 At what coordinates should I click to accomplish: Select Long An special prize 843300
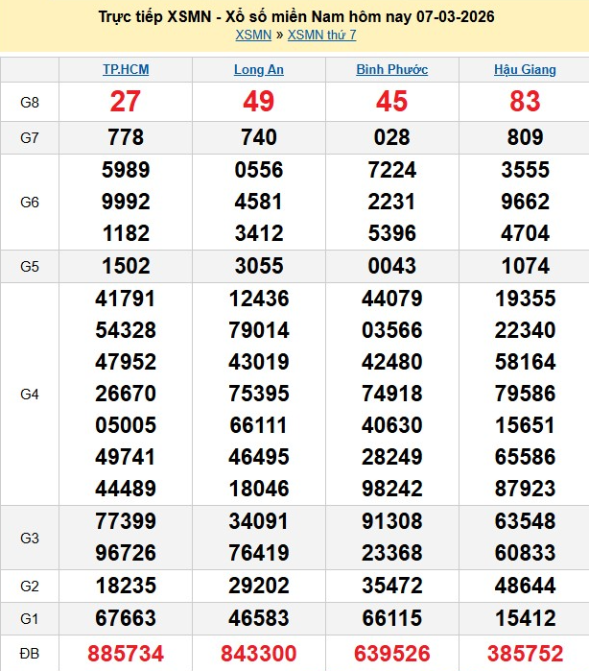pos(259,654)
